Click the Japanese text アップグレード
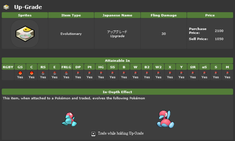235x141 pixels. pyautogui.click(x=117, y=32)
